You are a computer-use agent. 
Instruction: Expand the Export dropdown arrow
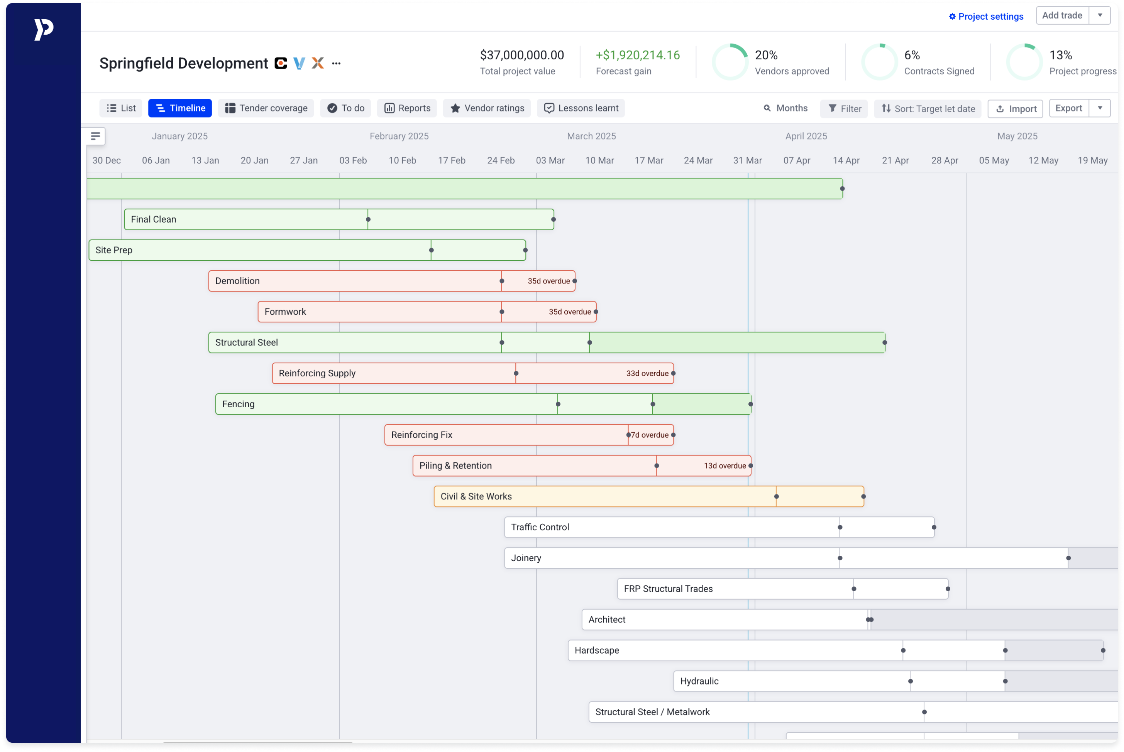click(1100, 108)
